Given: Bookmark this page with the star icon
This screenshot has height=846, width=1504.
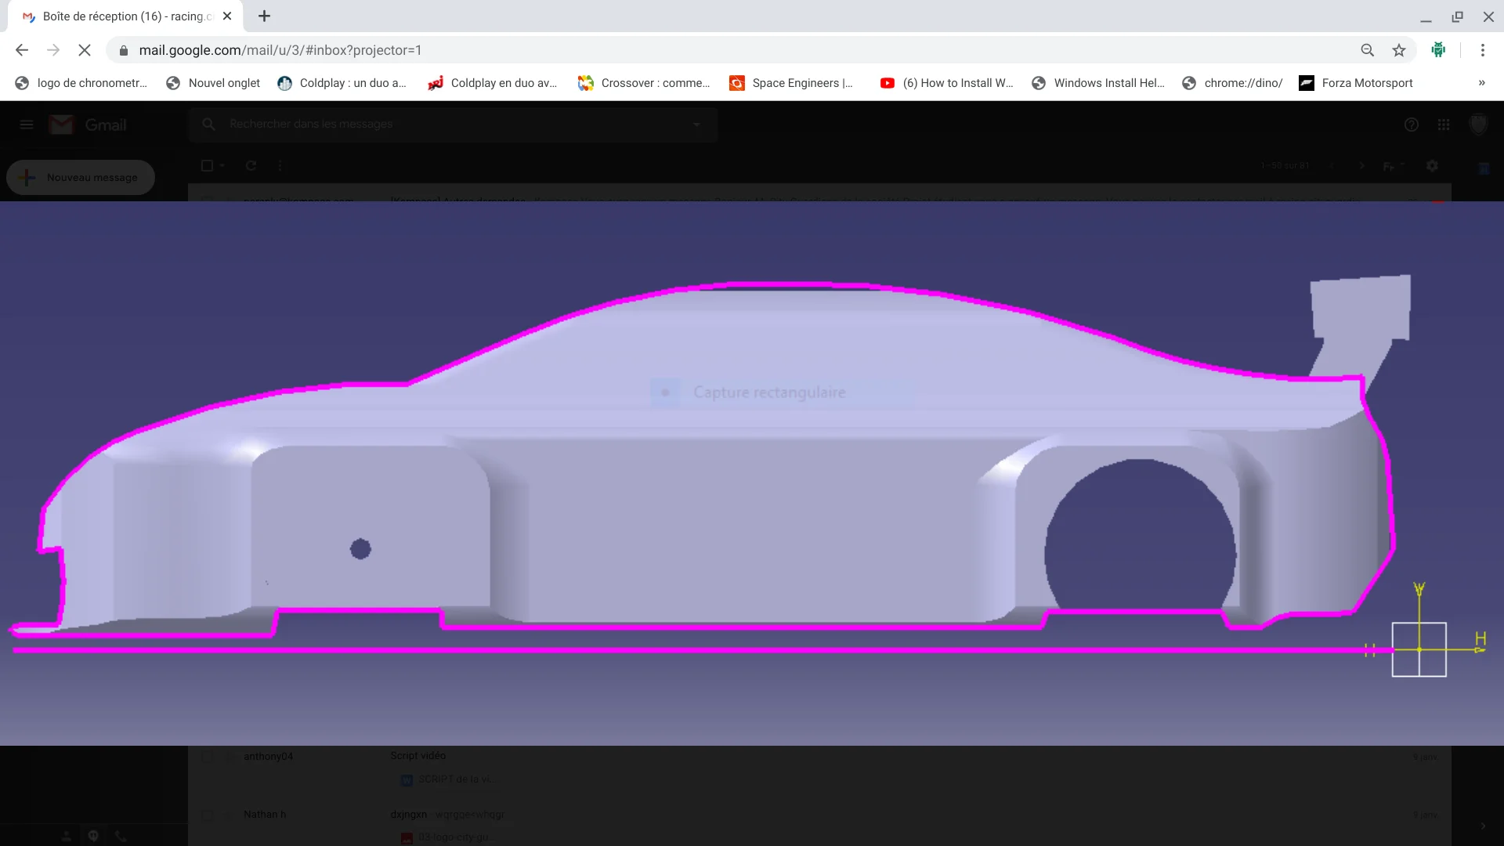Looking at the screenshot, I should 1399,50.
